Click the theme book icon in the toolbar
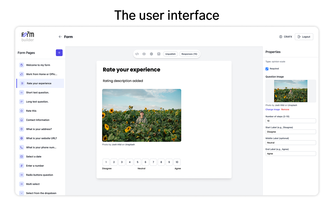The image size is (334, 200). [x=159, y=54]
